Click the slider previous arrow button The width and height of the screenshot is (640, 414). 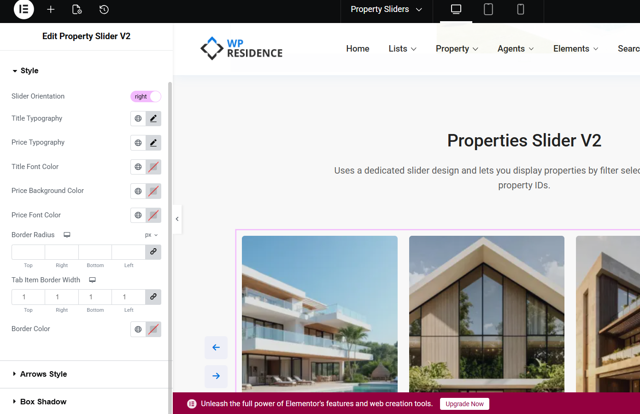pyautogui.click(x=216, y=347)
